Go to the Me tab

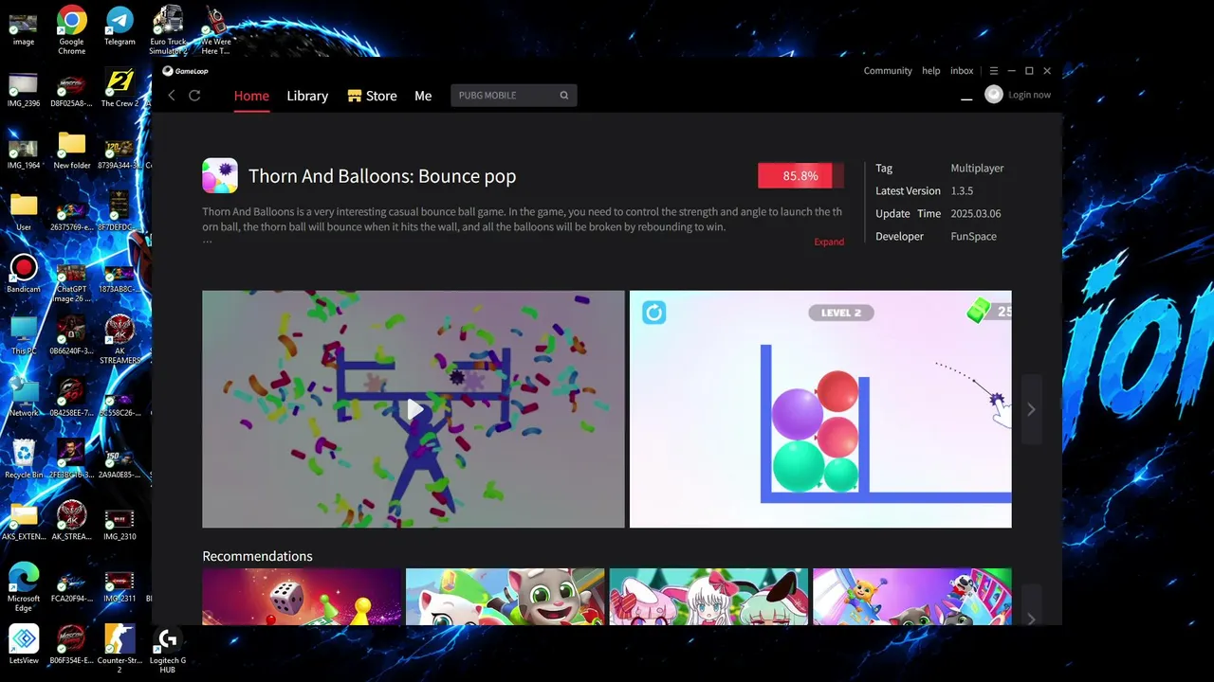pos(423,96)
